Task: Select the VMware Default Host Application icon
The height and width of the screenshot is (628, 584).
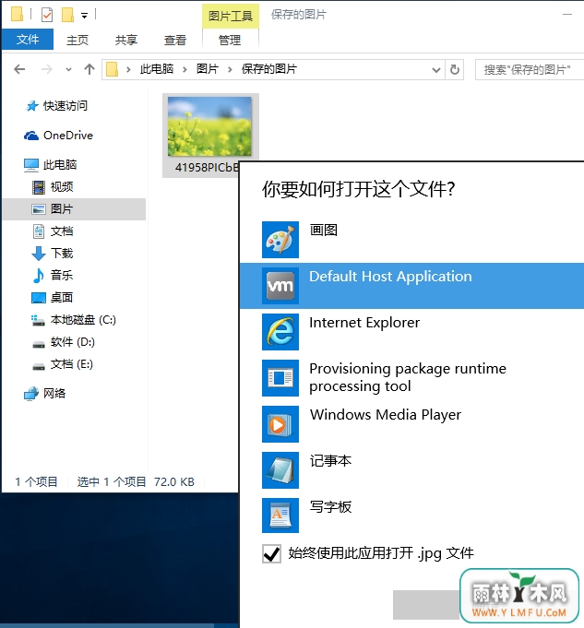Action: coord(280,286)
